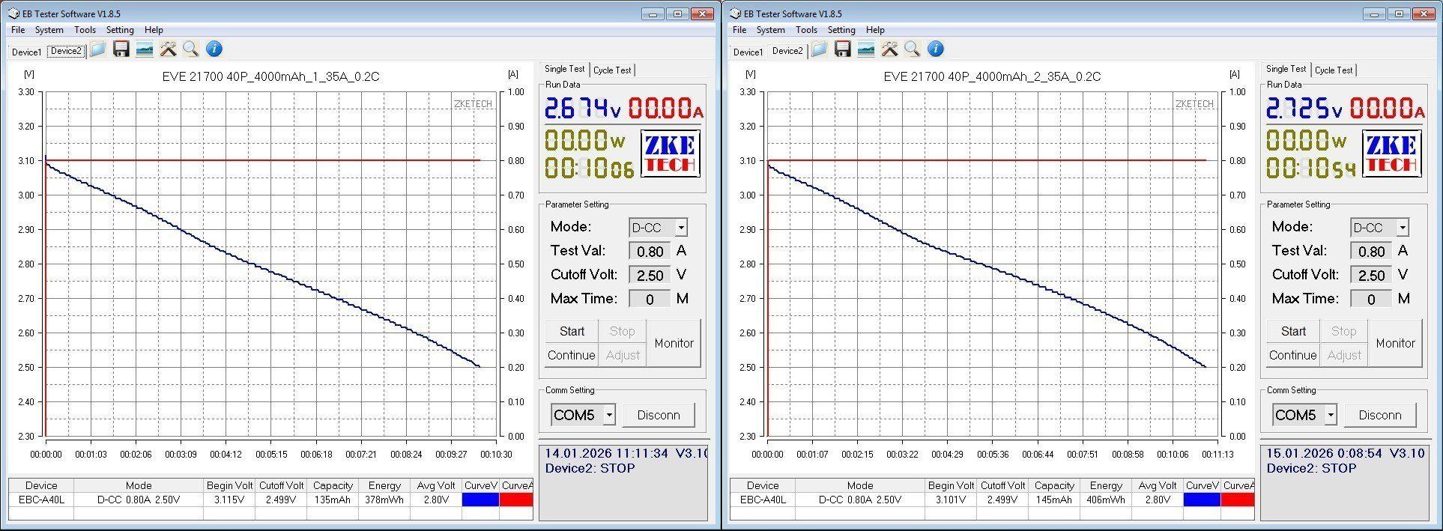Click the Monitor button in left window
The image size is (1443, 531).
point(674,343)
